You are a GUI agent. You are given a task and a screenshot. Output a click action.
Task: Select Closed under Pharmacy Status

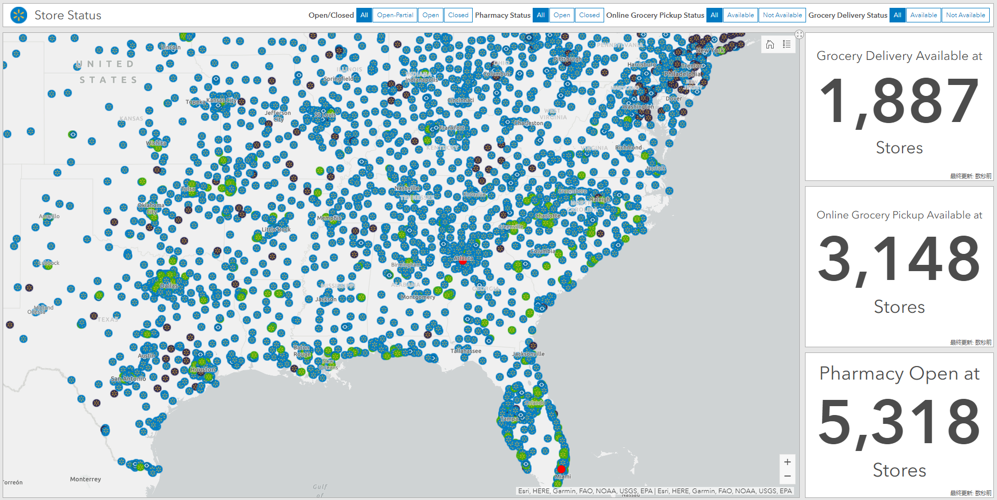(589, 15)
